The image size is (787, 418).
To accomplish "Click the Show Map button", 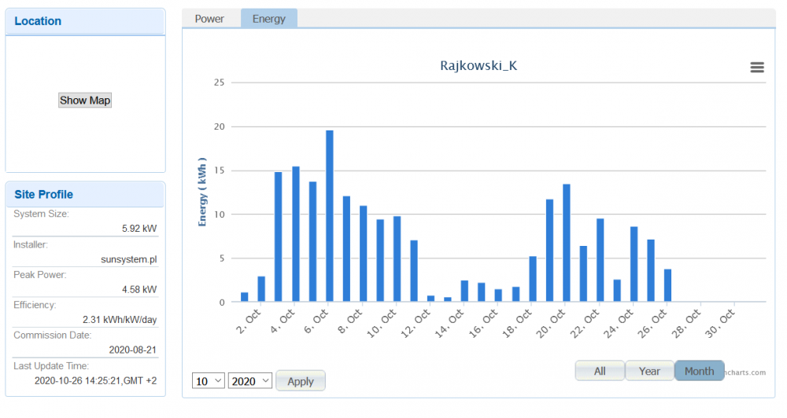I will click(85, 101).
